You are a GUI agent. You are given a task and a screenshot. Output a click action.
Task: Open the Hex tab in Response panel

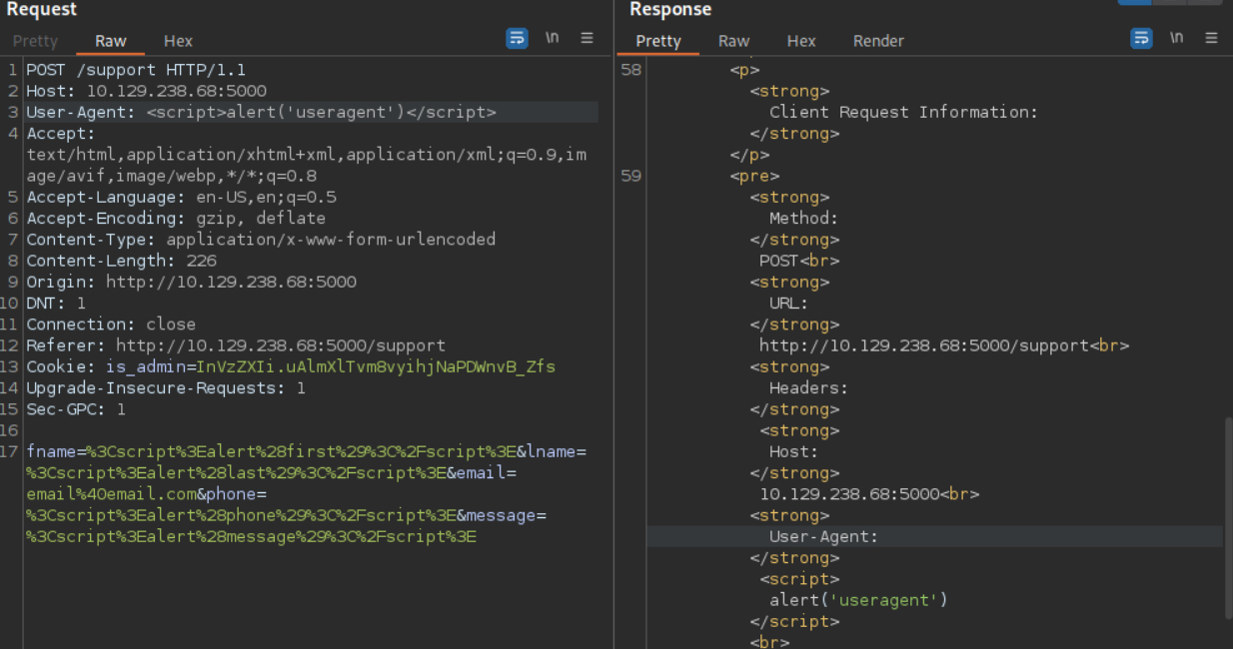801,41
